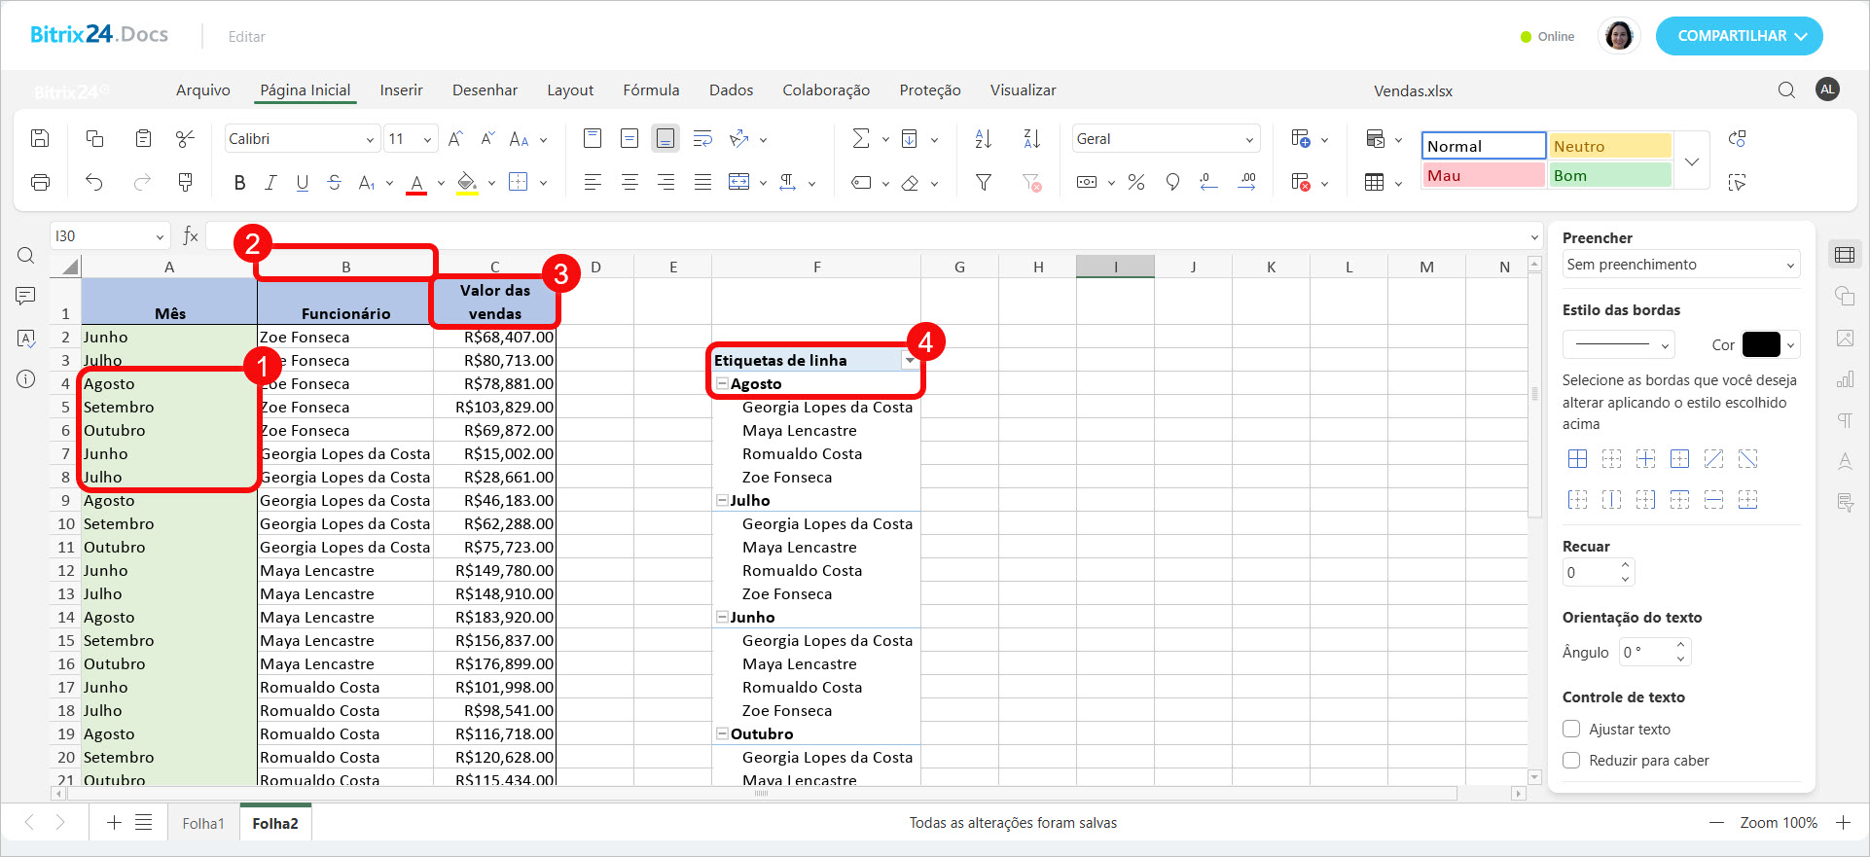Viewport: 1870px width, 857px height.
Task: Open the Comments icon in the left sidebar
Action: (26, 296)
